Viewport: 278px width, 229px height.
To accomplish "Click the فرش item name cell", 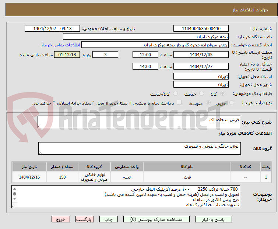I will (187, 177).
